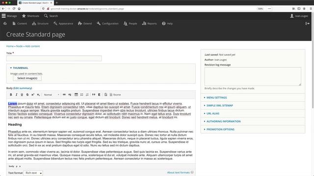The image size is (314, 176).
Task: Open the paragraph format Normal dropdown
Action: pyautogui.click(x=52, y=94)
